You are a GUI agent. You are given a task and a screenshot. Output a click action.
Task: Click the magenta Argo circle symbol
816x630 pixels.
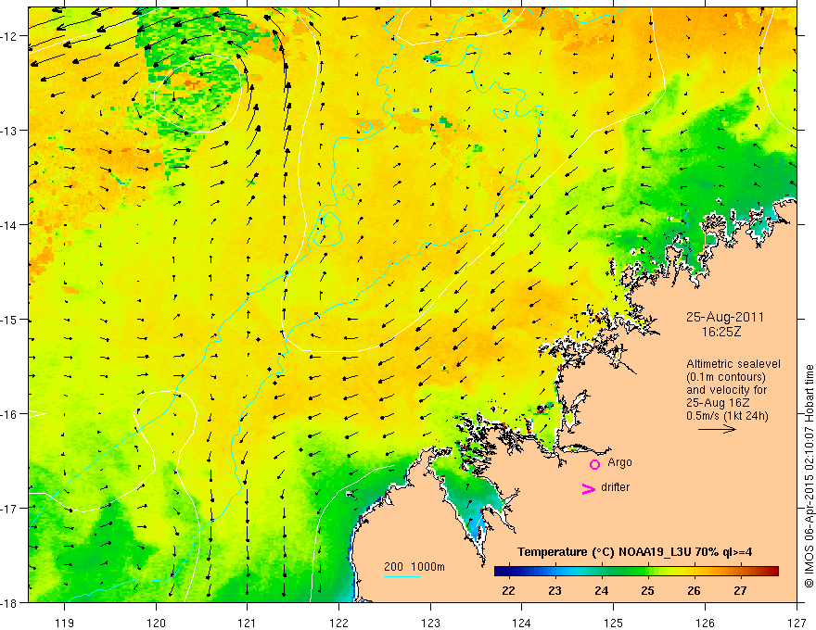(x=594, y=464)
